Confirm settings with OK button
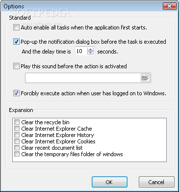The image size is (179, 192). click(x=109, y=182)
